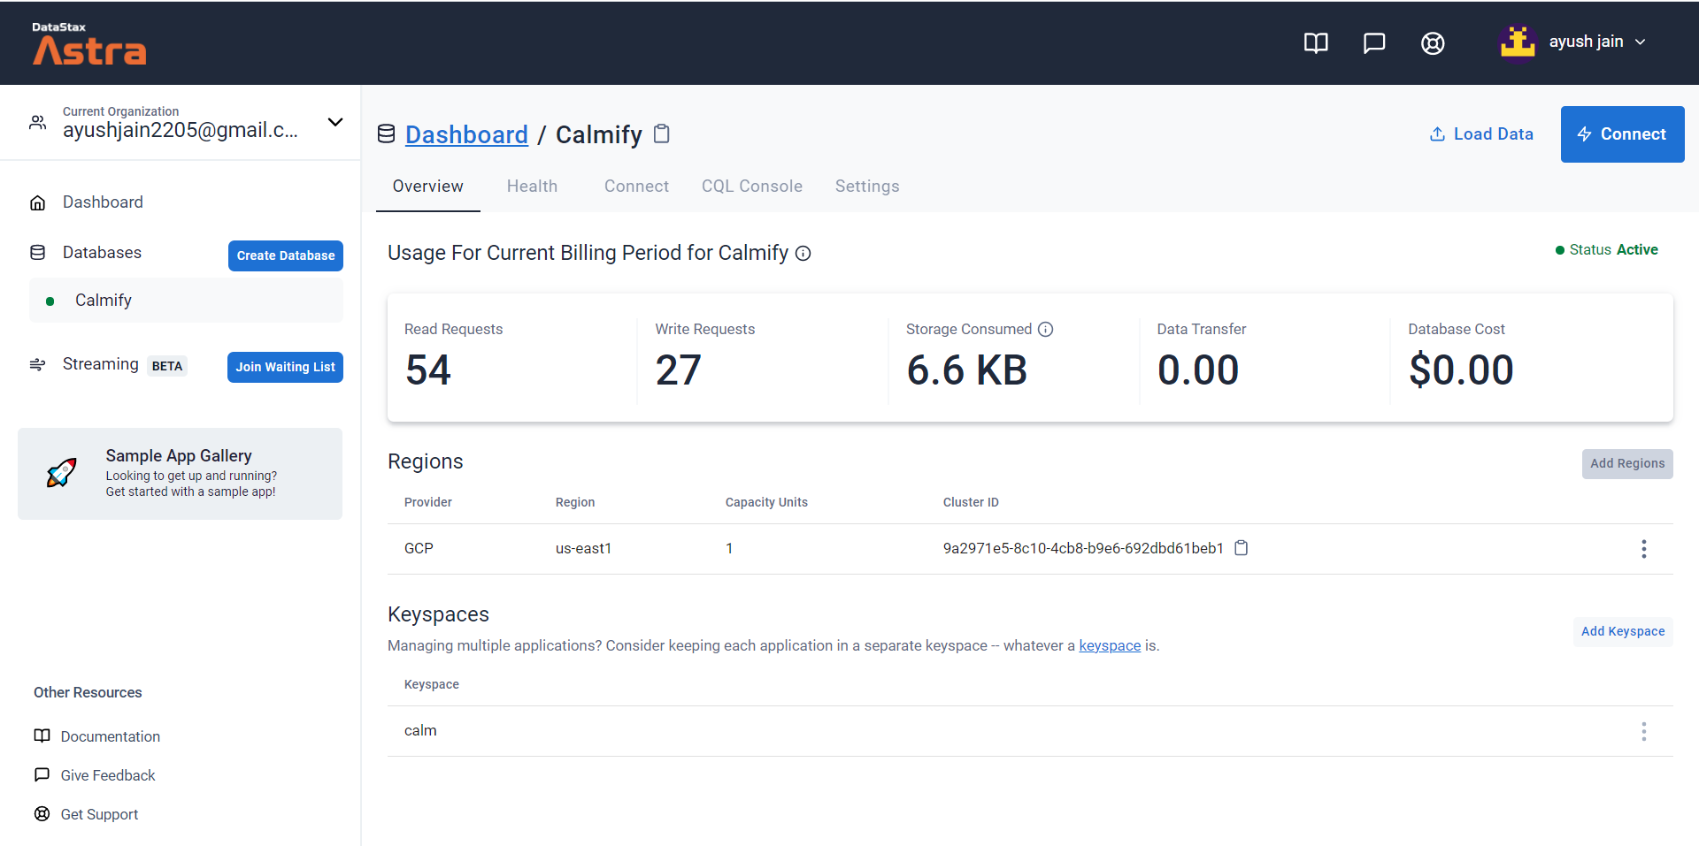Click the Storage Consumed value 6.6 KB
The image size is (1699, 846).
(x=967, y=370)
